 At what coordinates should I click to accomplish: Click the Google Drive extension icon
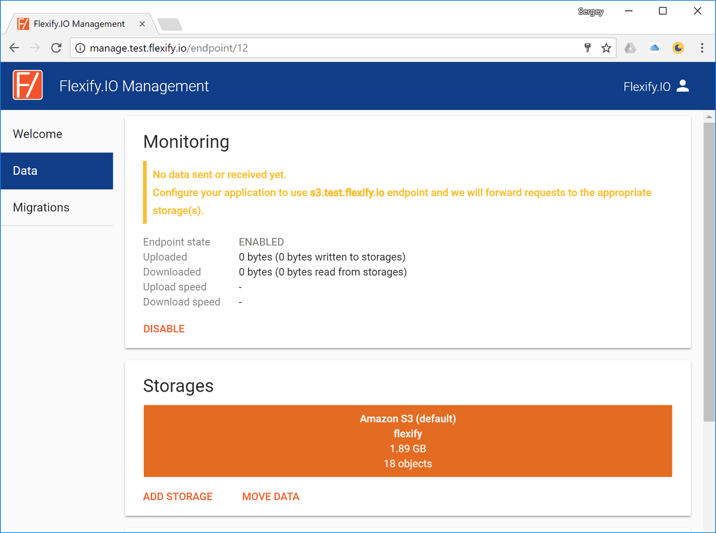pyautogui.click(x=631, y=48)
